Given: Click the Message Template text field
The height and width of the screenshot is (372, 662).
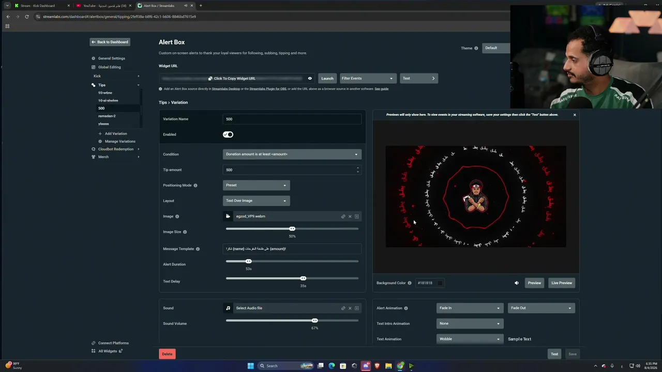Looking at the screenshot, I should point(292,249).
